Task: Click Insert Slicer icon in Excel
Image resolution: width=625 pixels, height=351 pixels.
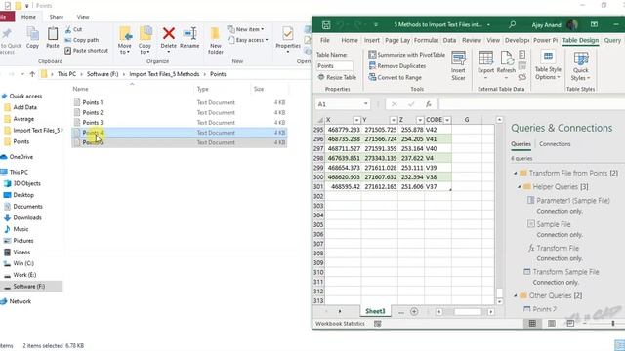Action: click(x=458, y=58)
